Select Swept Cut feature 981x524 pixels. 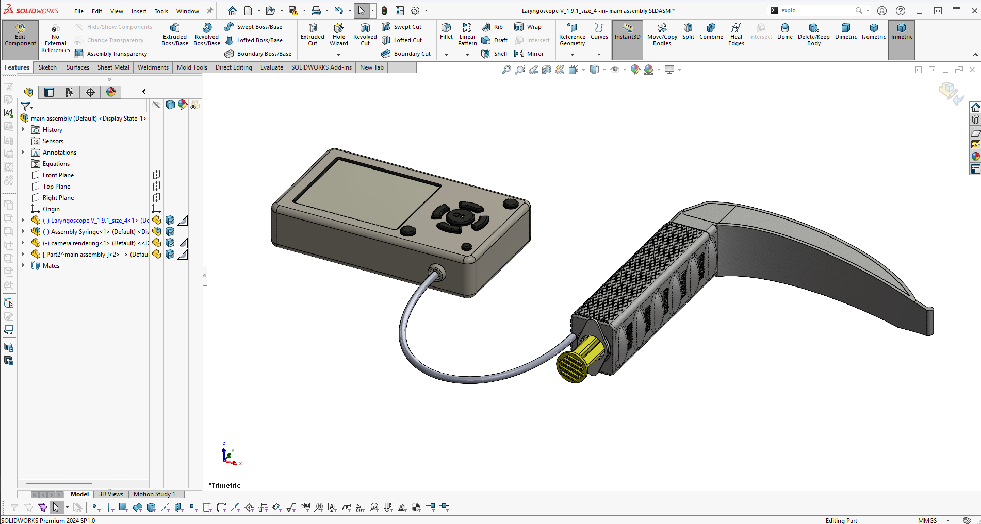pyautogui.click(x=402, y=27)
